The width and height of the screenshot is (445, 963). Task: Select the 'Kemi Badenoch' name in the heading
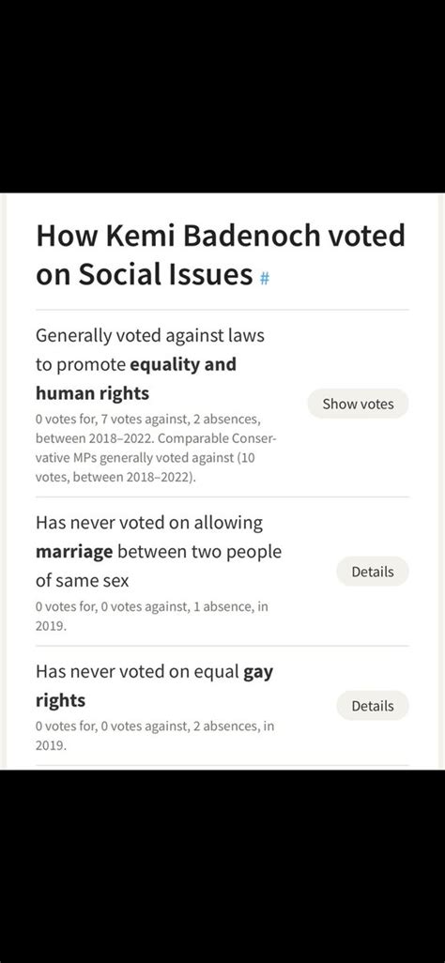[206, 236]
